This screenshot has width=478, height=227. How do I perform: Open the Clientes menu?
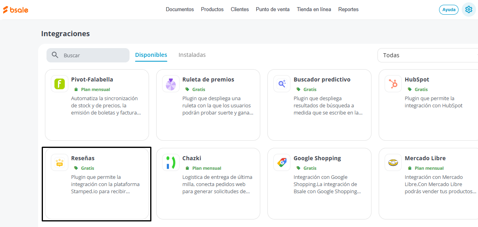tap(240, 10)
